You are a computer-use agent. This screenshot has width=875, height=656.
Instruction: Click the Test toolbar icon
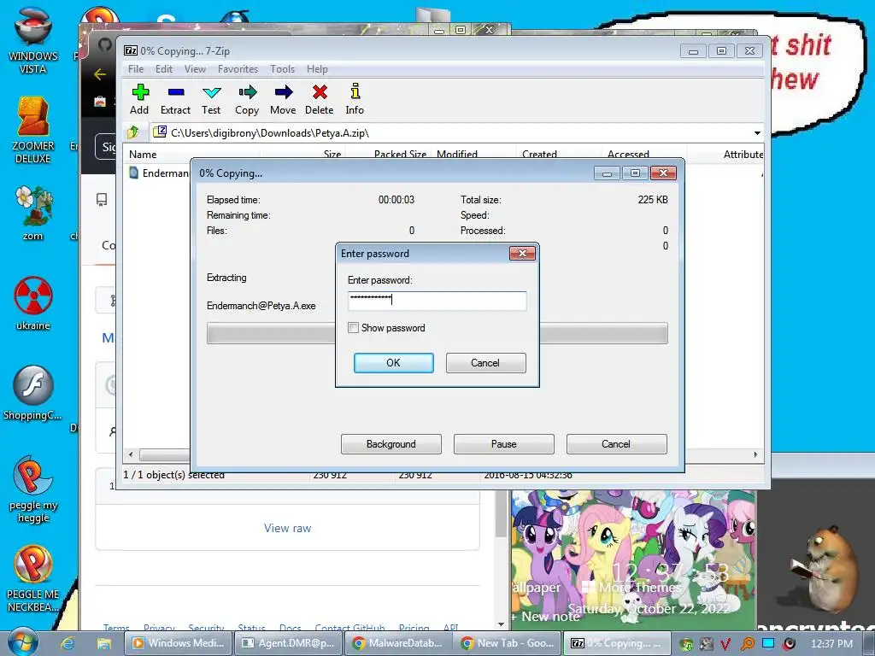[212, 99]
